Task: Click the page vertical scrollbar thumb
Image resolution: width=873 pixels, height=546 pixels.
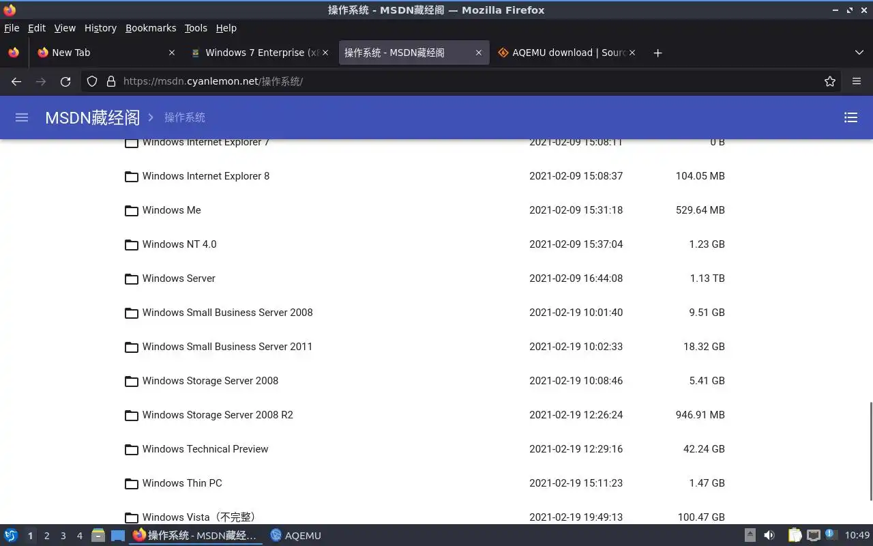Action: tap(870, 451)
